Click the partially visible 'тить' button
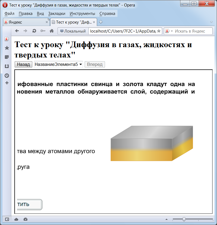 (30, 204)
